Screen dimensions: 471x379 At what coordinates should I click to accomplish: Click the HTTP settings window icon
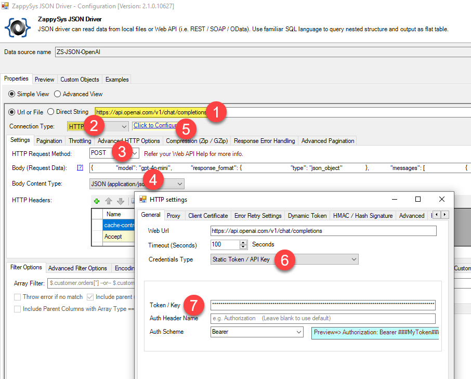coord(143,199)
